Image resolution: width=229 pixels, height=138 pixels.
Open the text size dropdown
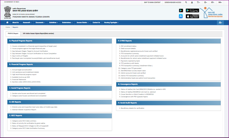199,2
